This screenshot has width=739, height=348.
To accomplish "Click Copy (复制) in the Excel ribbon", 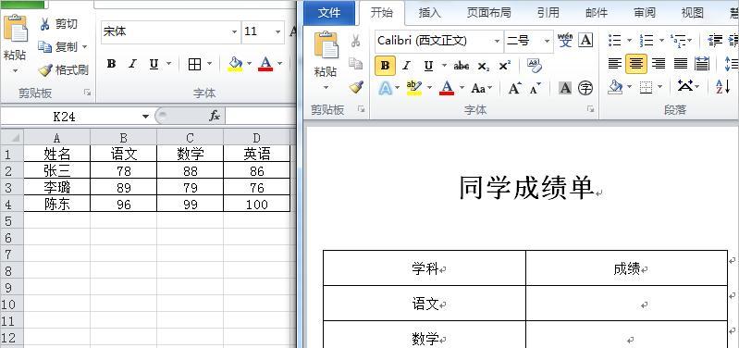I will coord(58,46).
